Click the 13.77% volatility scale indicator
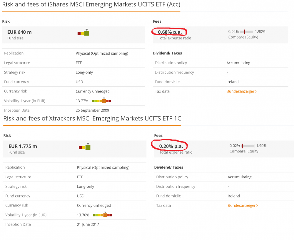The image size is (294, 240). coord(101,101)
